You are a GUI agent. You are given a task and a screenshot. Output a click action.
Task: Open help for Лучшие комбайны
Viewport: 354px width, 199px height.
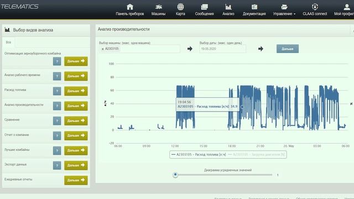click(x=57, y=150)
